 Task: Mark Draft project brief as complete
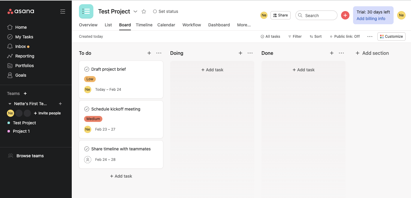tap(87, 69)
